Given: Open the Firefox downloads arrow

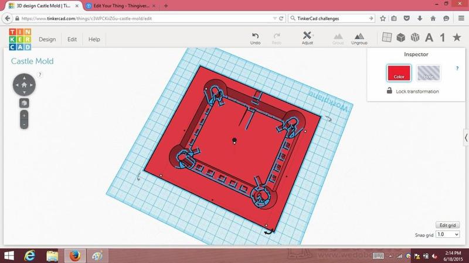Looking at the screenshot, I should tap(420, 19).
